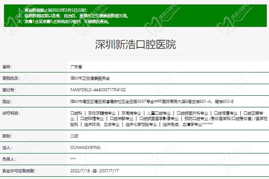Click the 登记号 label

9,90
